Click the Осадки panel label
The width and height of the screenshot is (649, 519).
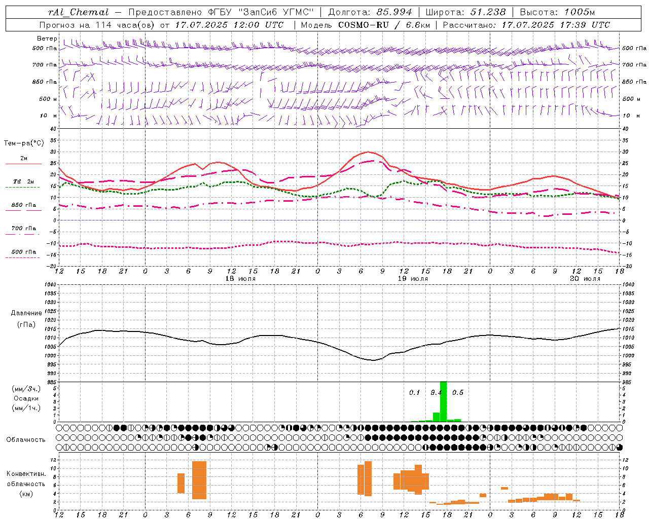(x=26, y=398)
